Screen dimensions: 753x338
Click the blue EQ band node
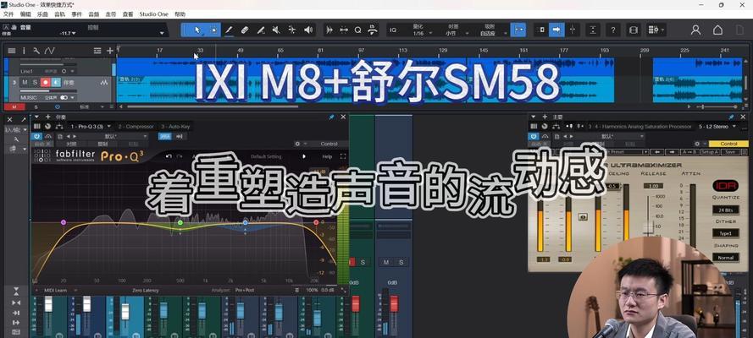[x=246, y=222]
